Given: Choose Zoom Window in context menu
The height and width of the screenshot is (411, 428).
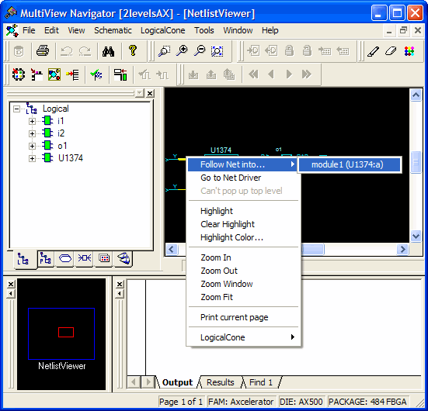Looking at the screenshot, I should 243,284.
